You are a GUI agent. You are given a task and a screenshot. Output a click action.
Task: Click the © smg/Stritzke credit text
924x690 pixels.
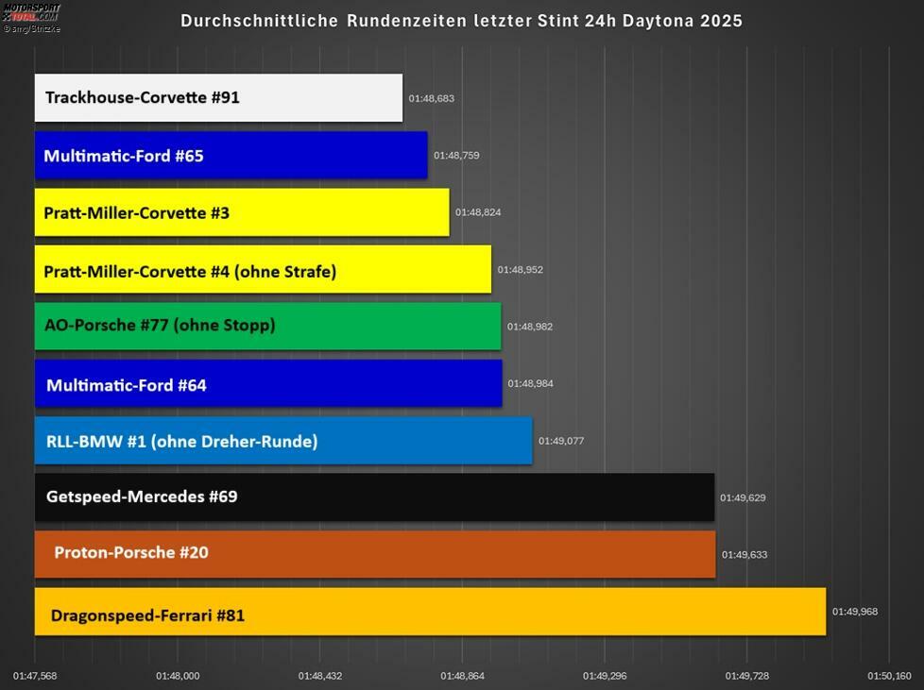pos(31,28)
